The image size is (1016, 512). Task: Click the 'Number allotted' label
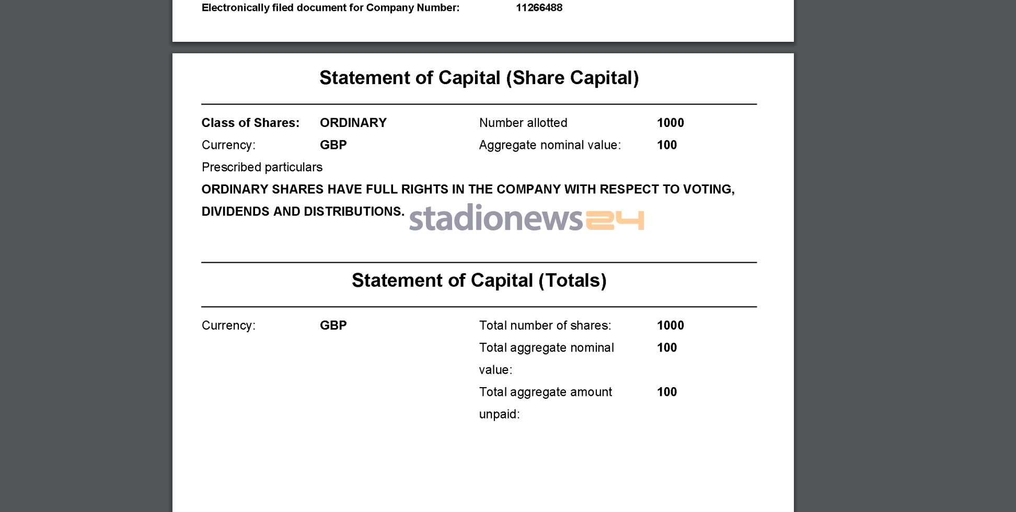523,123
